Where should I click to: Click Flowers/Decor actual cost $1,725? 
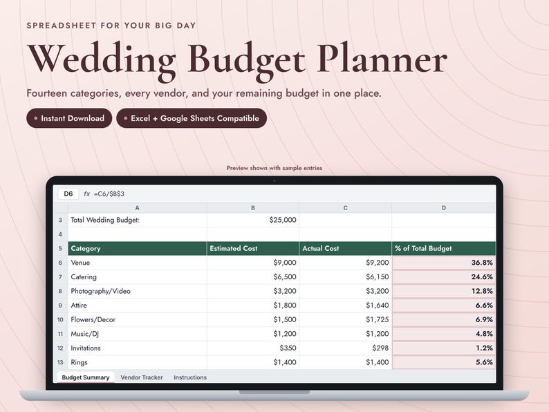tap(345, 319)
